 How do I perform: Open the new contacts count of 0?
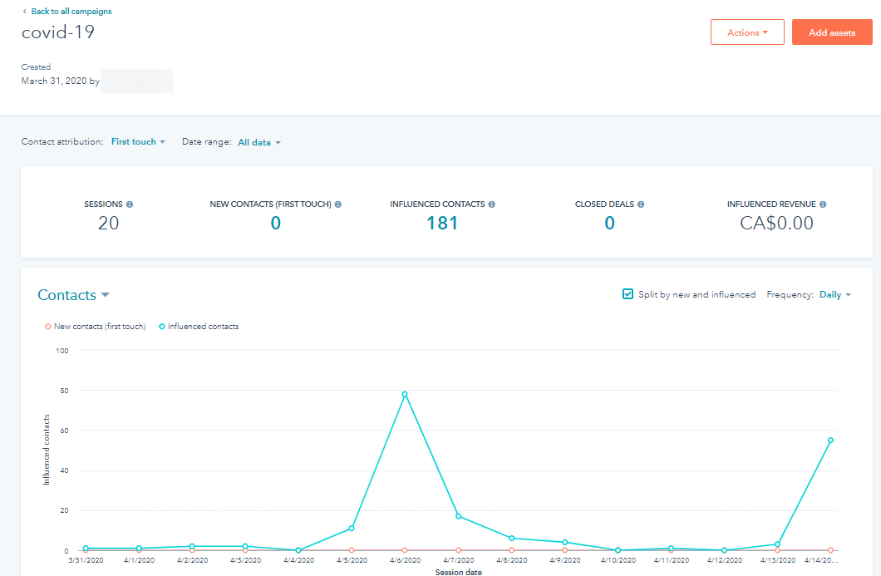[275, 223]
